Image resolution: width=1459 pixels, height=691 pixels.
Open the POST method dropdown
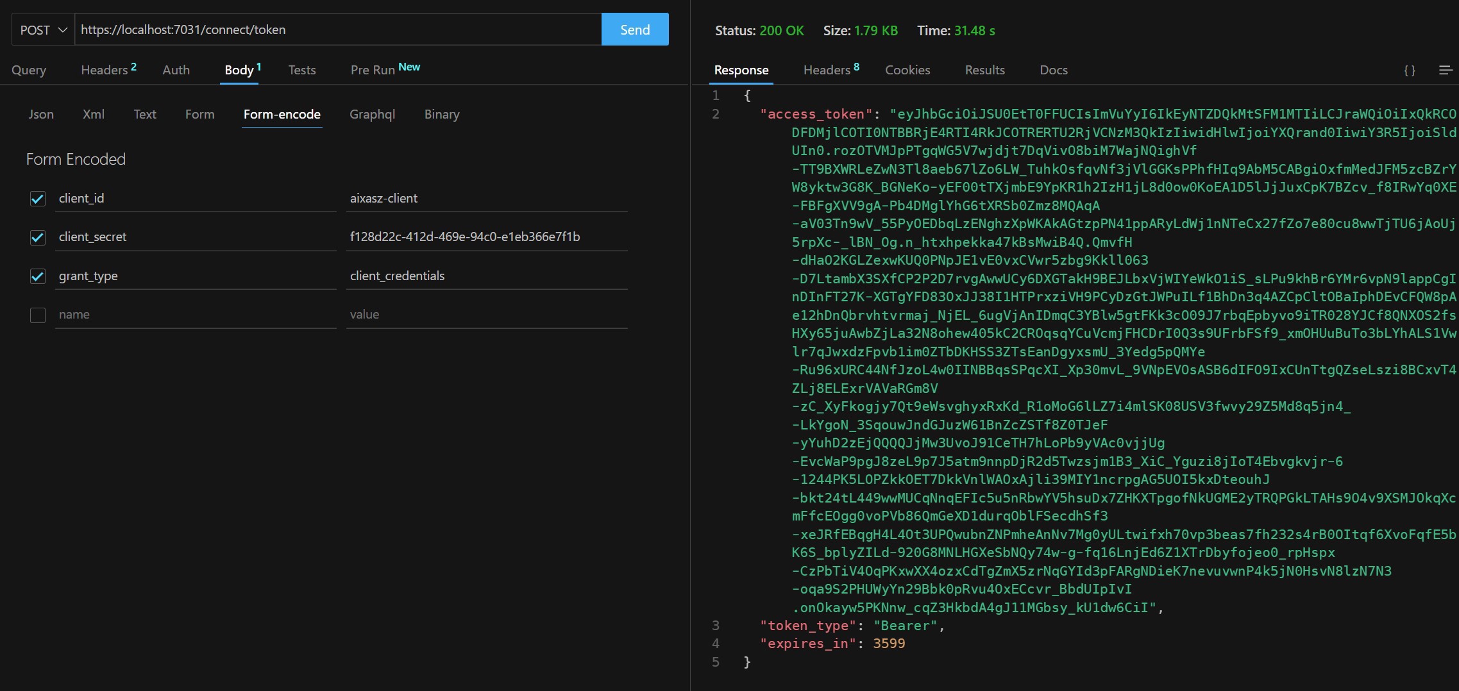pyautogui.click(x=43, y=29)
